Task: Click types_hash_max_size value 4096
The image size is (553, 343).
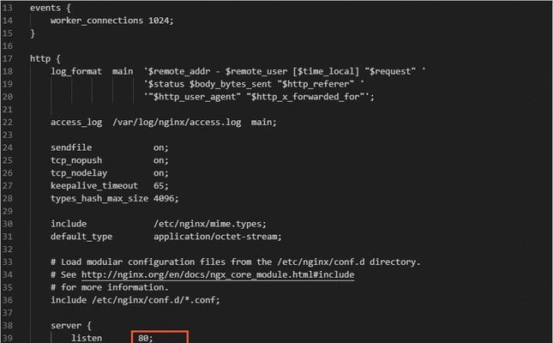Action: pyautogui.click(x=165, y=199)
